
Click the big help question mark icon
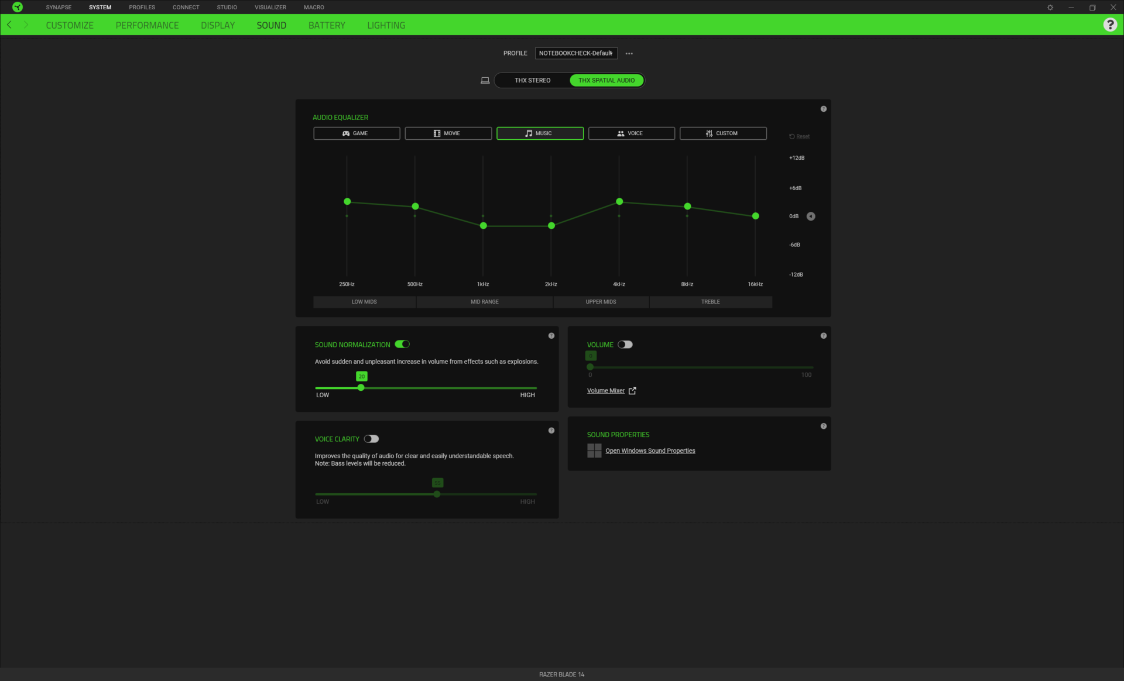tap(1110, 25)
